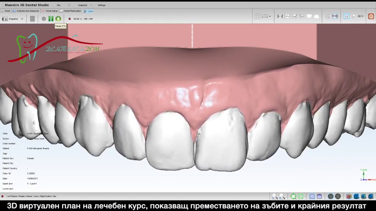Click the second magnifier zoom icon

pos(282,196)
